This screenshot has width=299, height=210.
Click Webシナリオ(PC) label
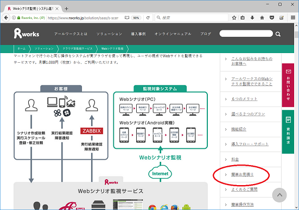137,99
